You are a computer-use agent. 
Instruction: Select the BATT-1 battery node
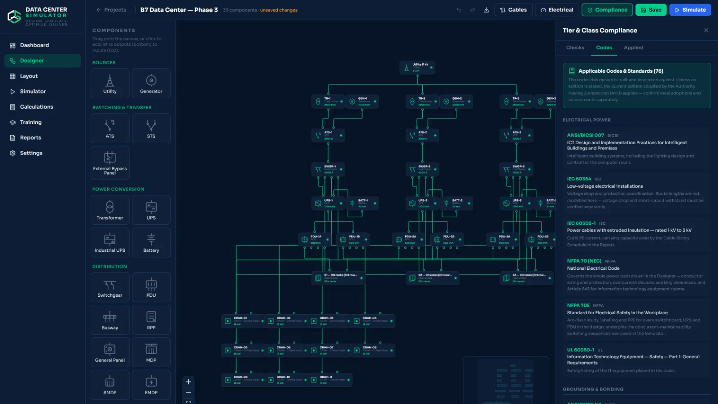click(362, 203)
